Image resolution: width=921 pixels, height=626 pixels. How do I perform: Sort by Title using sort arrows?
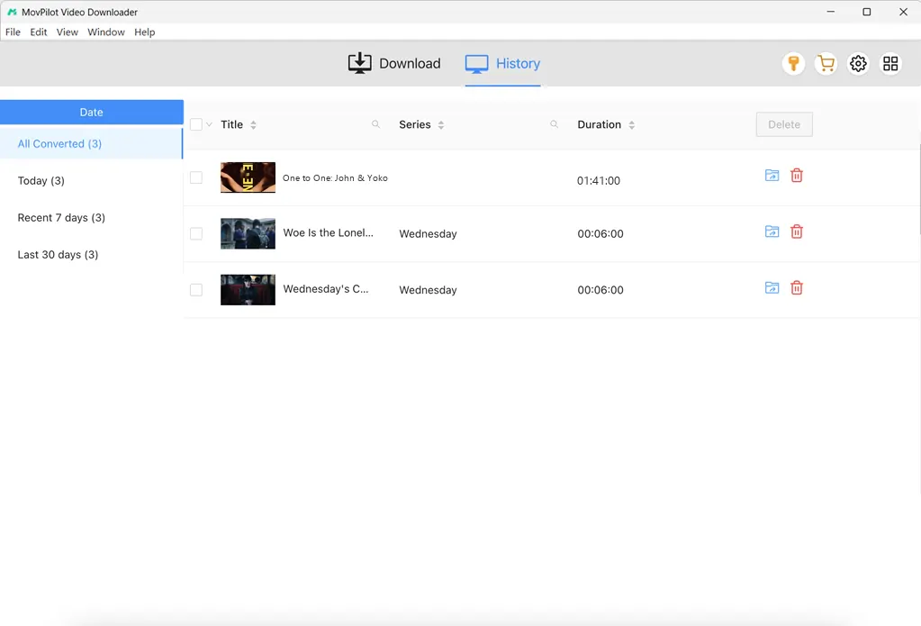pyautogui.click(x=253, y=124)
